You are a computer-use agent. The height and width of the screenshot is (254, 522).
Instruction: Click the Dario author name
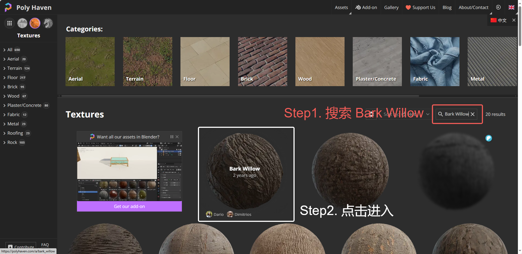(219, 214)
